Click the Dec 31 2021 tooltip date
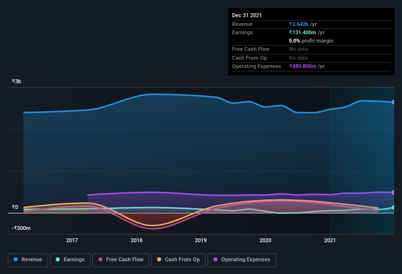The height and width of the screenshot is (274, 402). click(247, 15)
